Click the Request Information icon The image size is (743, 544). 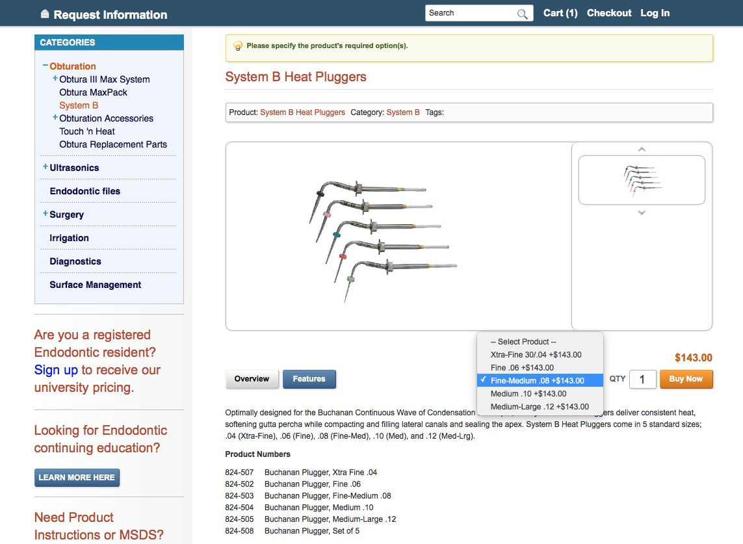pyautogui.click(x=45, y=14)
